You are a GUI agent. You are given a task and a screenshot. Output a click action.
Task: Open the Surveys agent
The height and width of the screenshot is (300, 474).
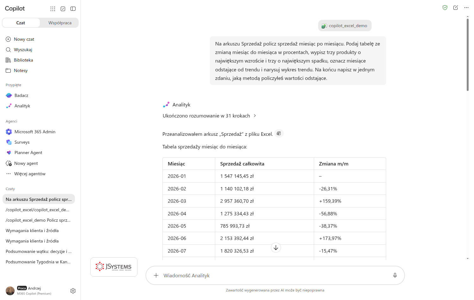coord(40,142)
